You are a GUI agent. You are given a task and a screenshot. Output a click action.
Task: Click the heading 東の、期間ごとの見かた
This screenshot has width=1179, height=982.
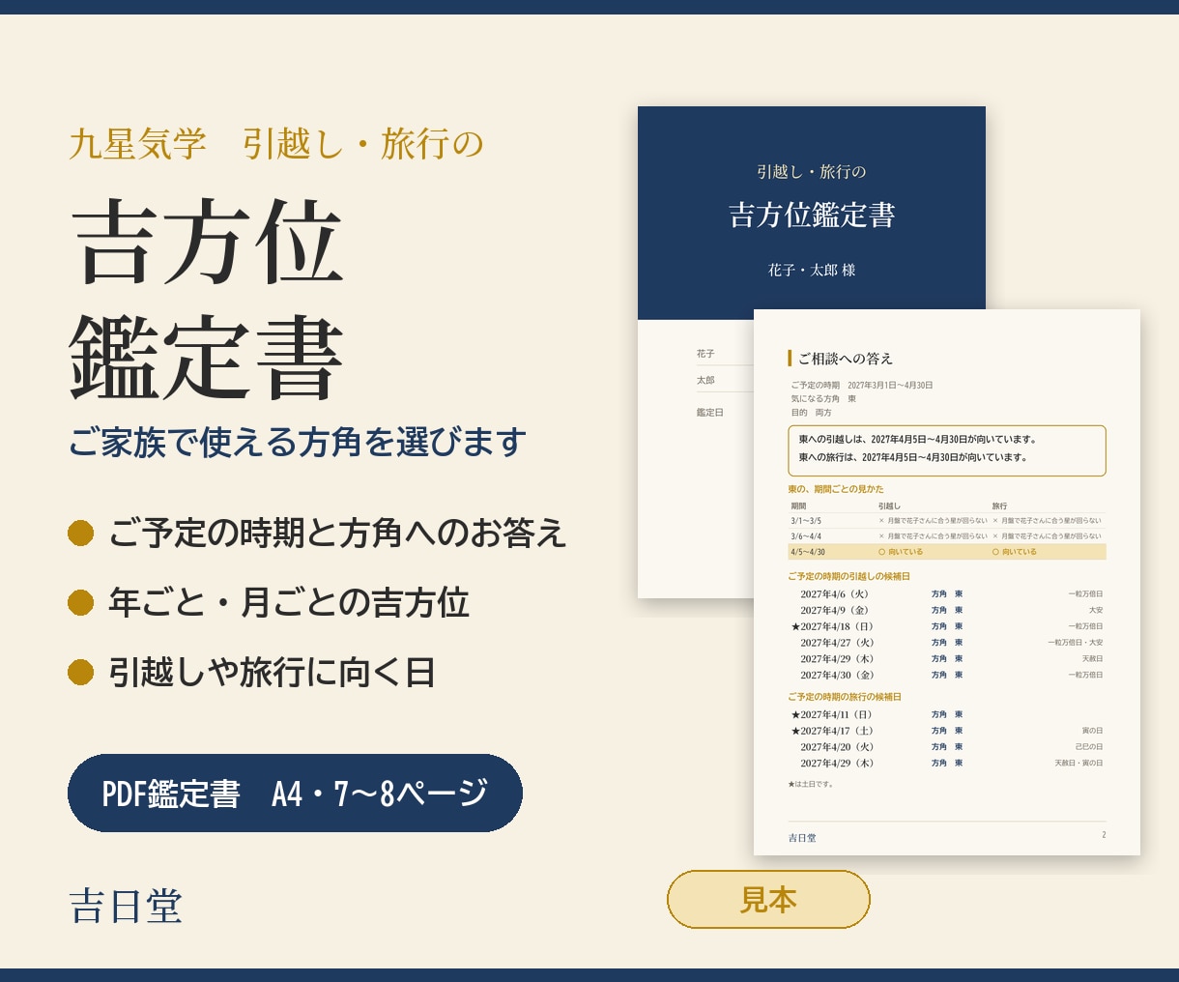click(836, 489)
